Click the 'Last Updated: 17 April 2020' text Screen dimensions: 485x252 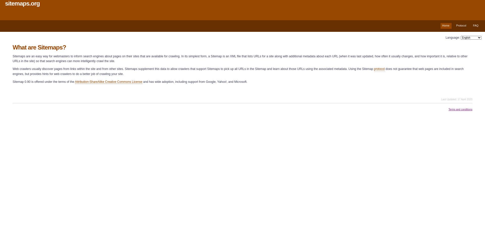pos(456,99)
